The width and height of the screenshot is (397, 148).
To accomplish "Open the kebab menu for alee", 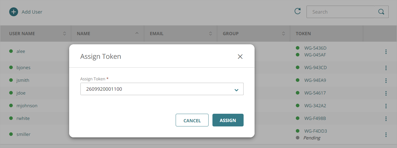I will [386, 52].
